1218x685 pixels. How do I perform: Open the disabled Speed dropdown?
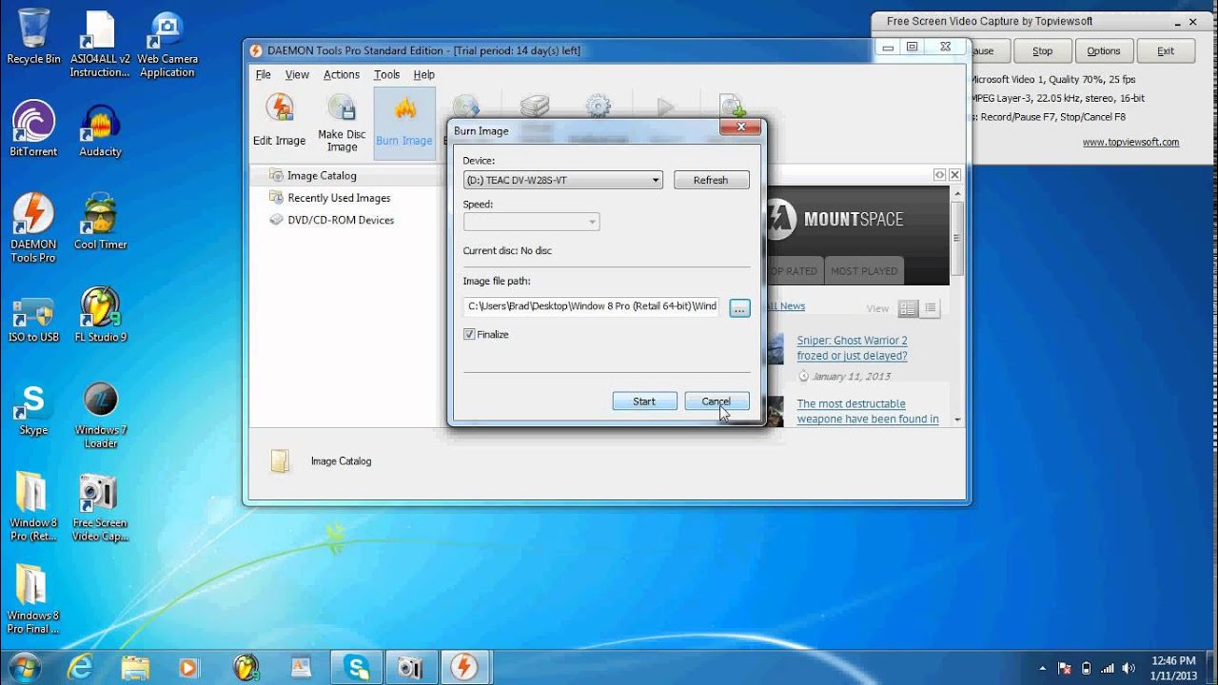(x=531, y=222)
